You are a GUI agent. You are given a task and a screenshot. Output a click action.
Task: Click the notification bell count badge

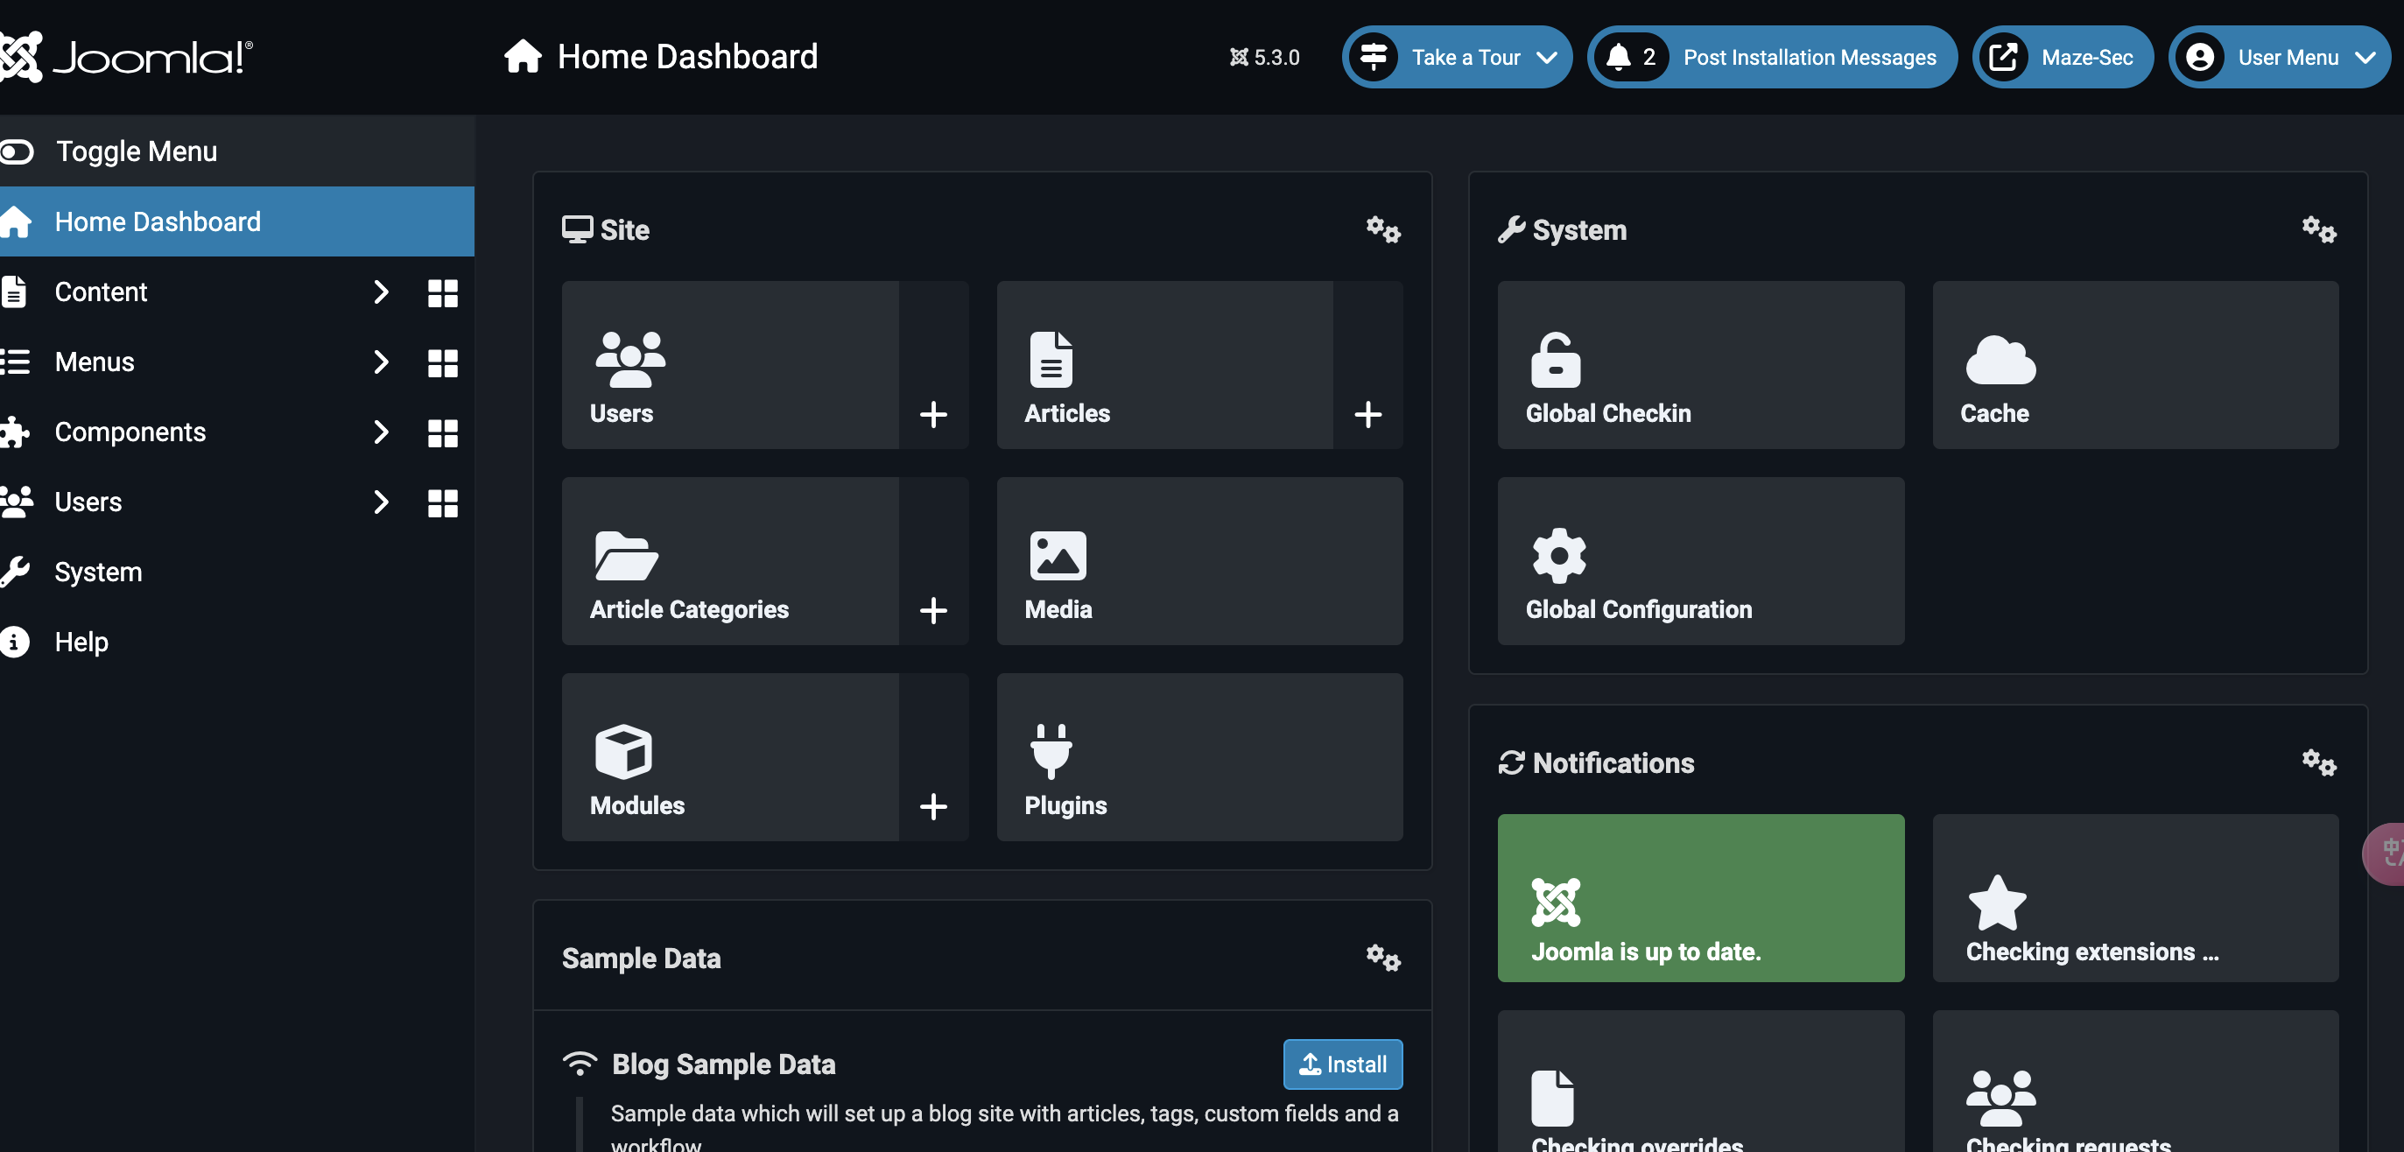tap(1631, 57)
